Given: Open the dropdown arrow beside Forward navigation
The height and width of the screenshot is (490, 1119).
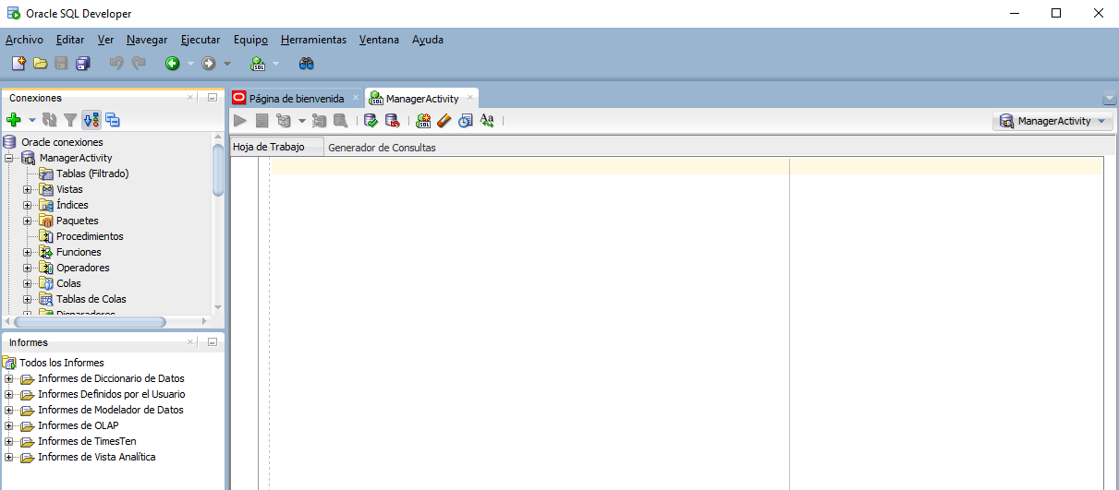Looking at the screenshot, I should click(x=227, y=64).
